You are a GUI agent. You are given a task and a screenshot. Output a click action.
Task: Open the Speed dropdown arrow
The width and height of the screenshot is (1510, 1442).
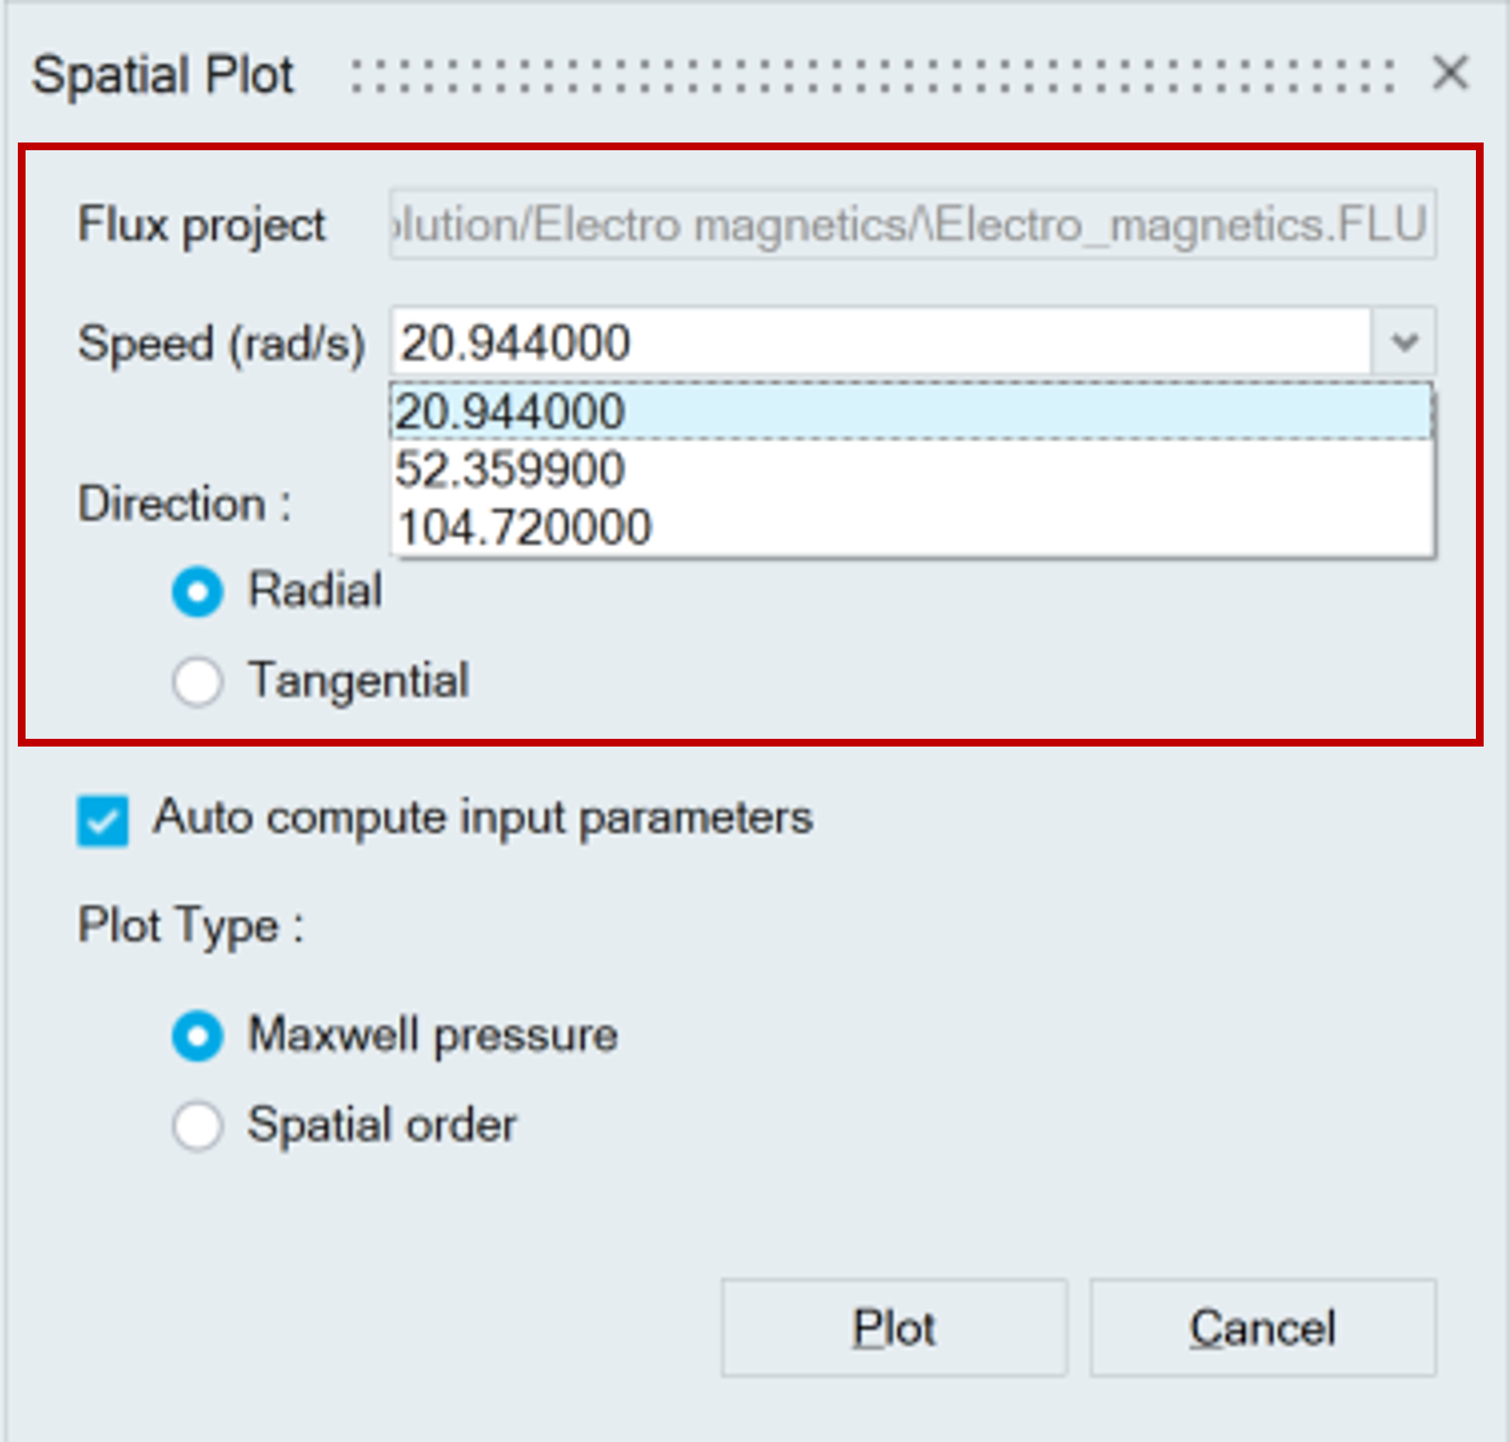click(1404, 342)
